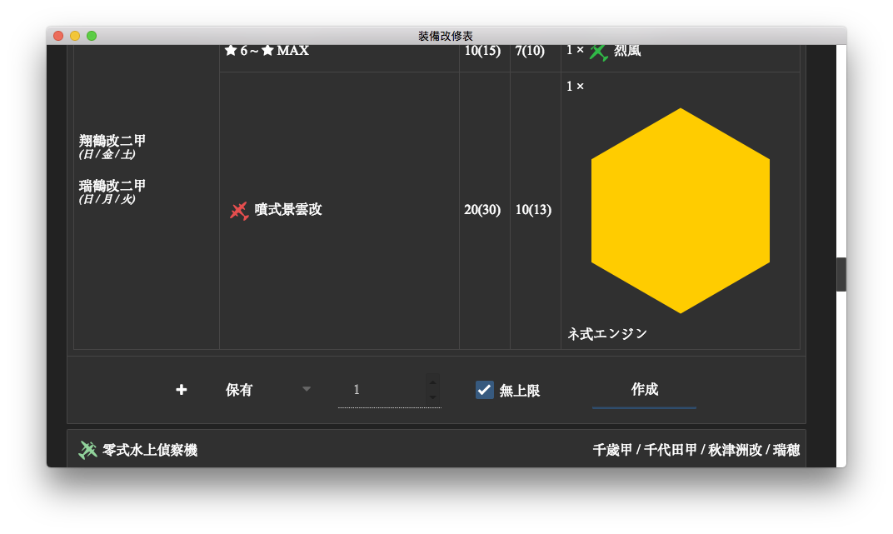Image resolution: width=893 pixels, height=534 pixels.
Task: Increase the quantity with the up stepper arrow
Action: coord(433,382)
